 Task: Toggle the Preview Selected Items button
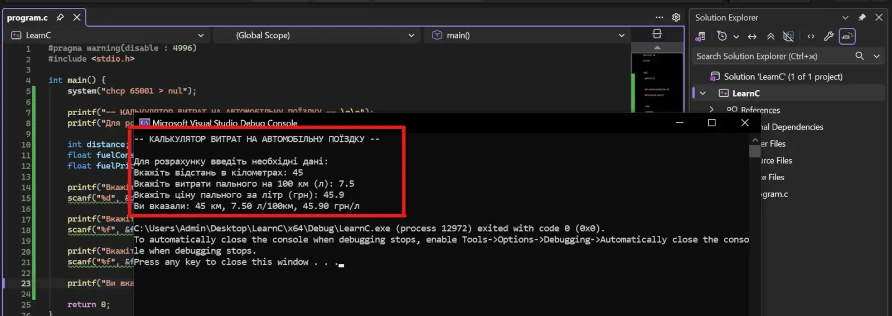tap(847, 36)
